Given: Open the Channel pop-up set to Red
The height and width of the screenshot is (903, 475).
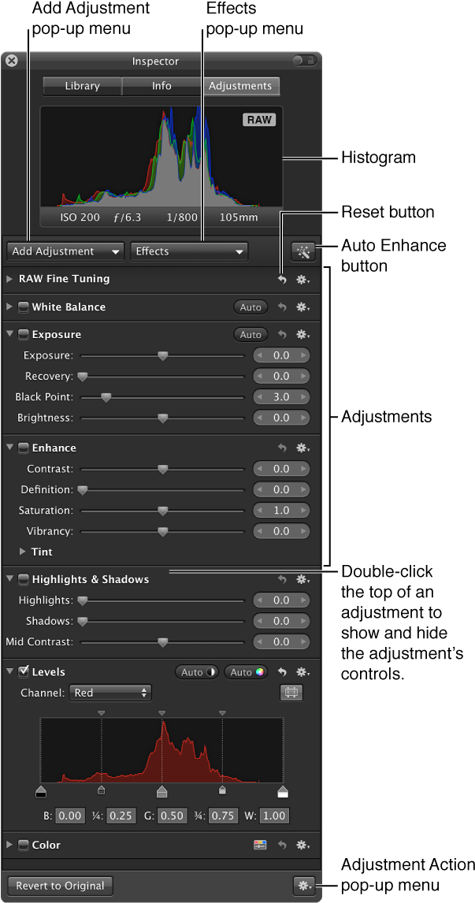Looking at the screenshot, I should 111,693.
